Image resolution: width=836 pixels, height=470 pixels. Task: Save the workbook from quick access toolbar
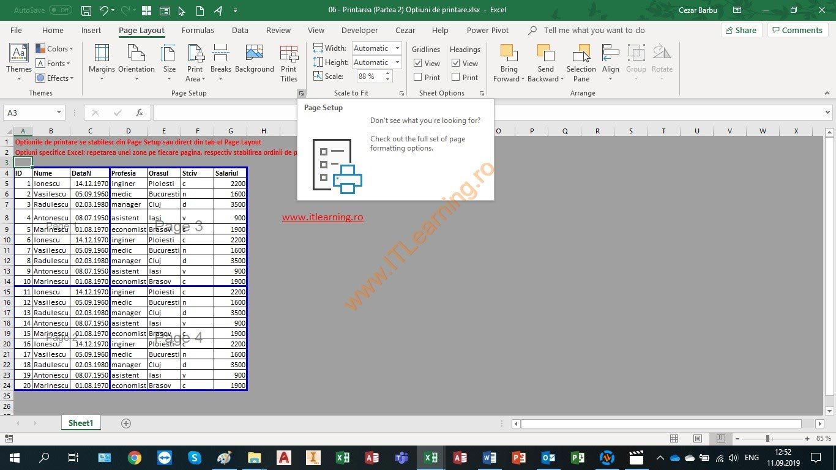86,10
